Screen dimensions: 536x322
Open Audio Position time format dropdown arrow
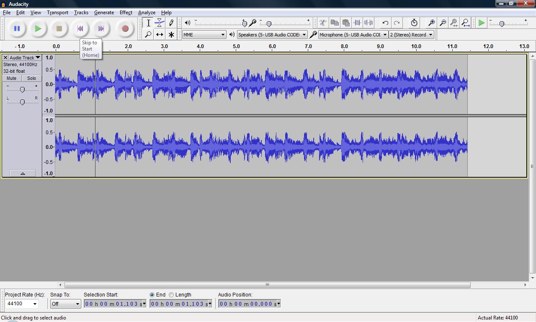pos(278,304)
